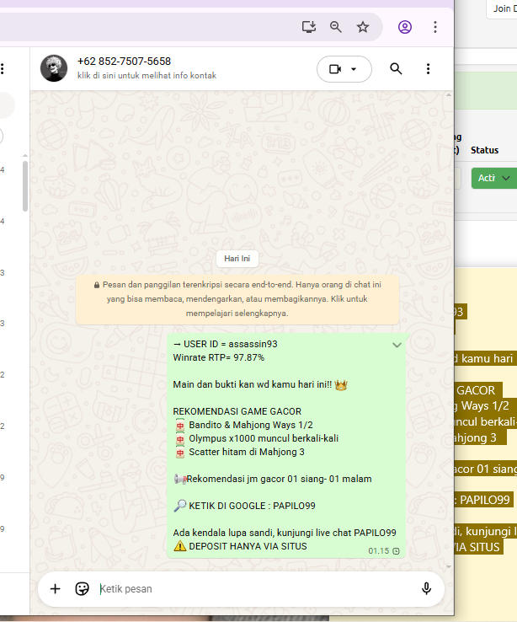Focus the 'Ketik pesan' message field
517x622 pixels.
[253, 588]
